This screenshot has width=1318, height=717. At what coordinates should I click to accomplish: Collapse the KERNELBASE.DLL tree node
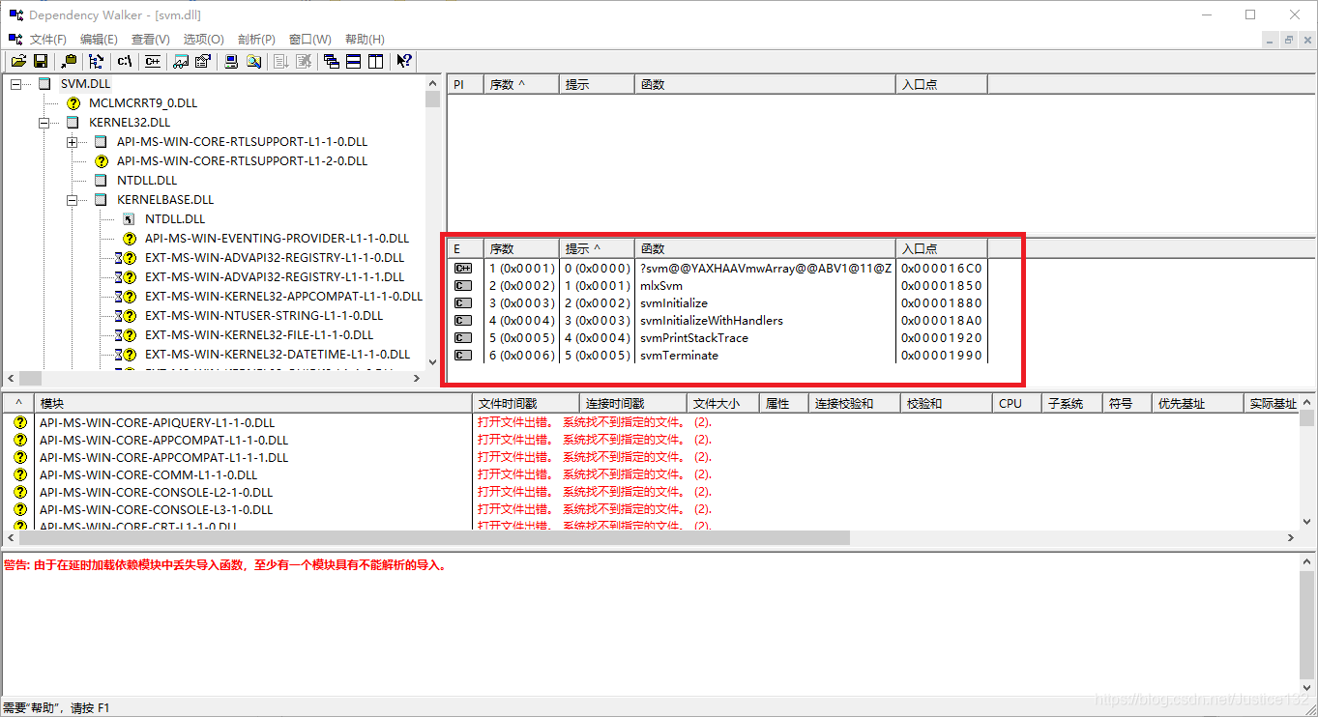tap(72, 200)
